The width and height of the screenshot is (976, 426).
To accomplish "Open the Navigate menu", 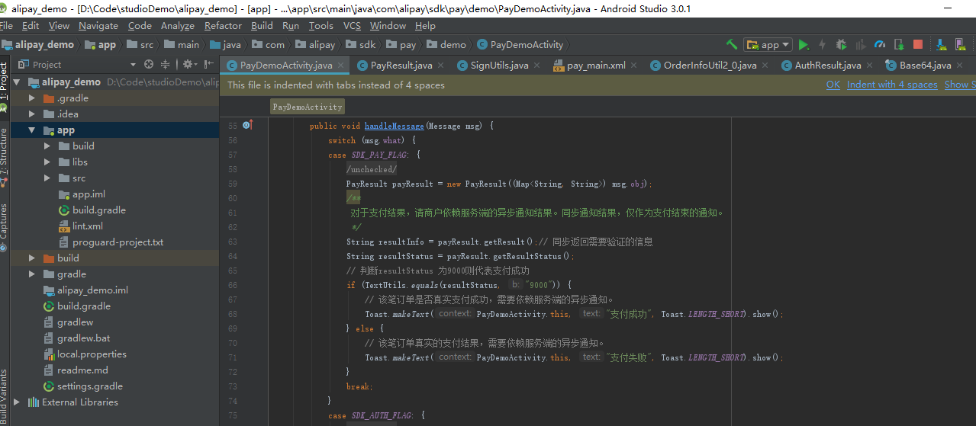I will (x=98, y=25).
